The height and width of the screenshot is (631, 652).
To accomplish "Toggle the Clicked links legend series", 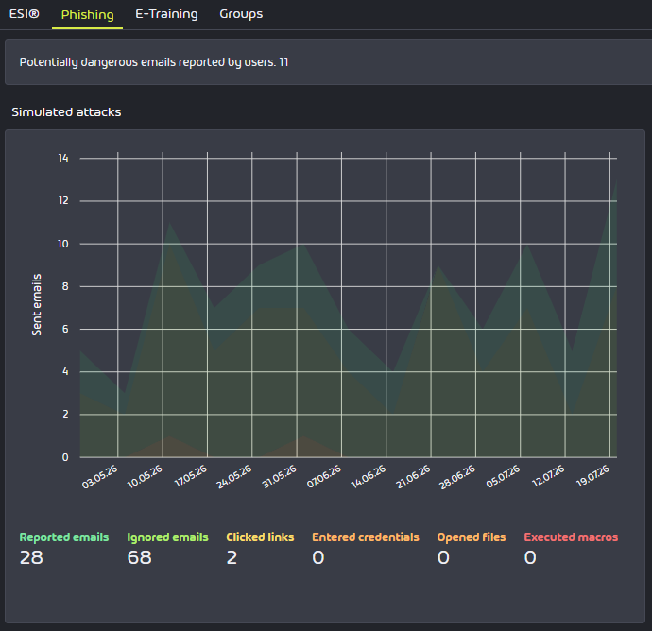I will (260, 537).
